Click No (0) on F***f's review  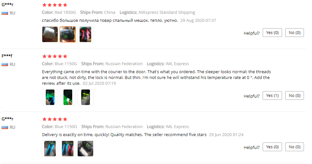(295, 95)
